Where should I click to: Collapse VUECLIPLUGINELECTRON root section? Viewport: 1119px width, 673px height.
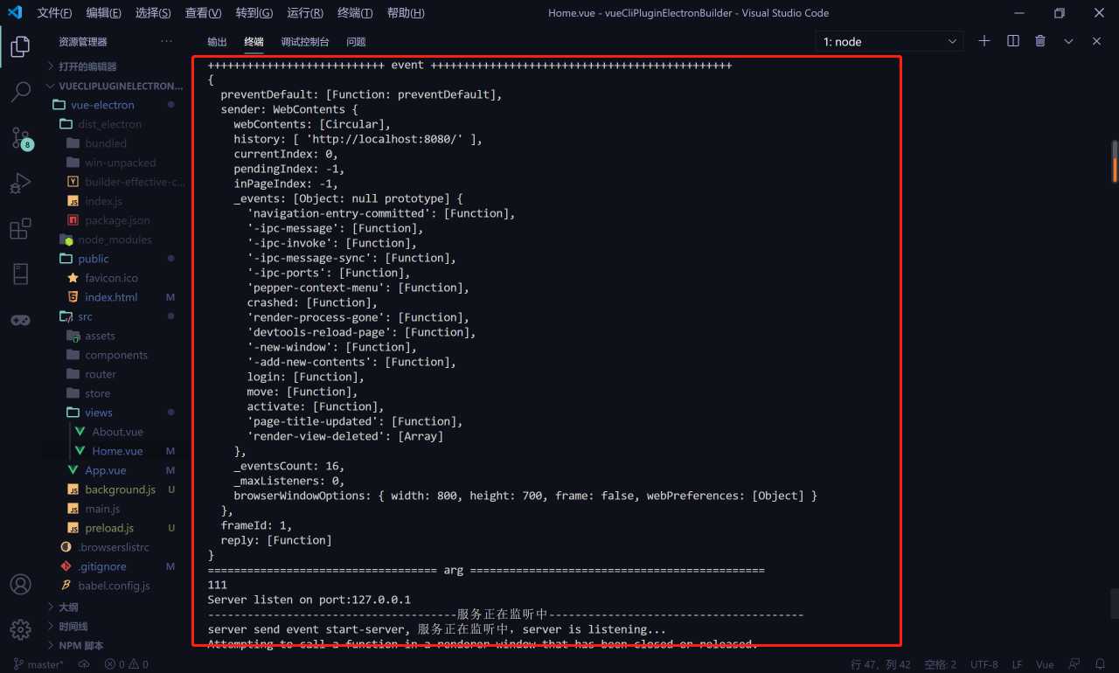coord(115,86)
